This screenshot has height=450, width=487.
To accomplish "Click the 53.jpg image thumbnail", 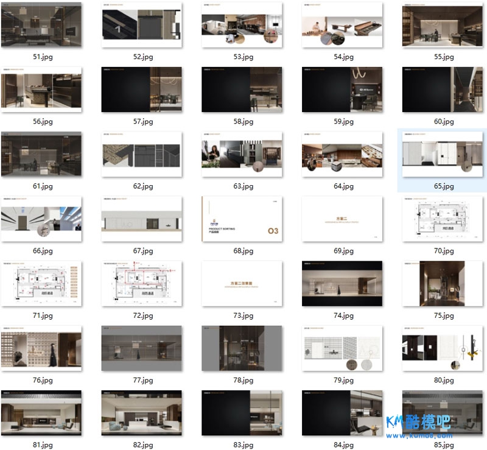I will coord(242,25).
